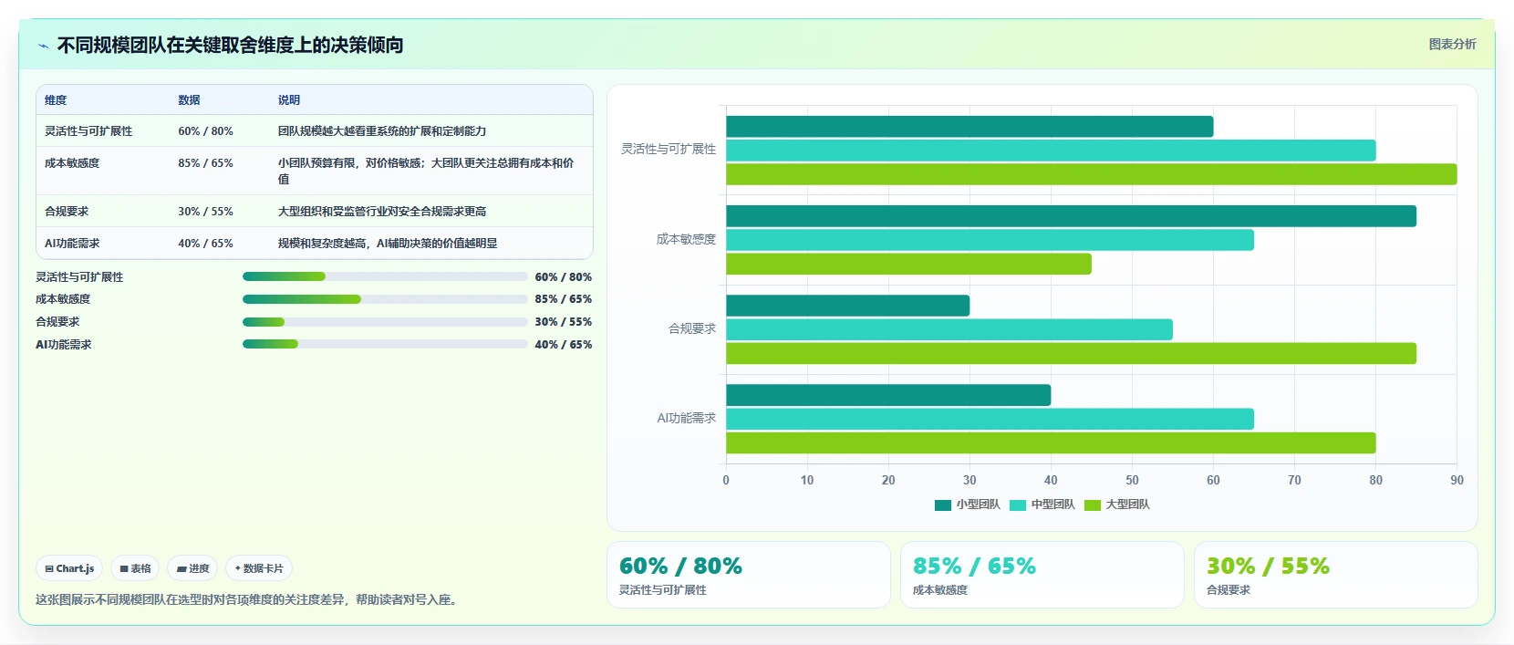Select the 表格 tag chip

click(135, 568)
